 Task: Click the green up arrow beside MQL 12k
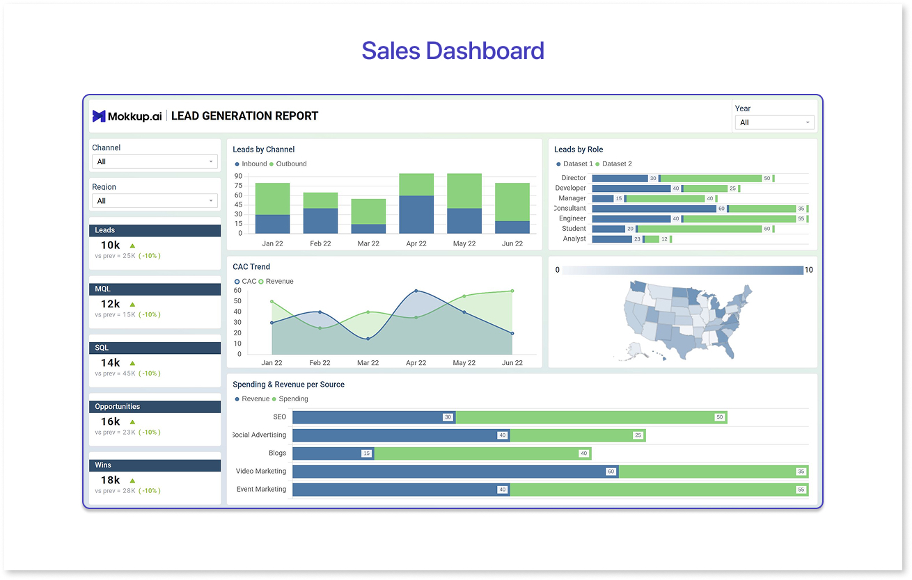click(x=132, y=304)
